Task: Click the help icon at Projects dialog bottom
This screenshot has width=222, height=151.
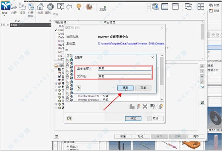Action: point(56,136)
